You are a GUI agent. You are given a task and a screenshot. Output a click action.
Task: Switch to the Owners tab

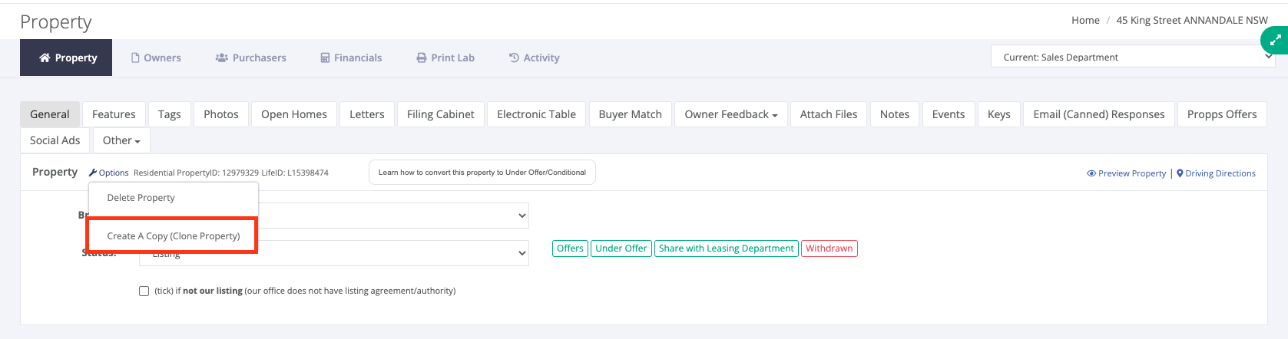(156, 58)
